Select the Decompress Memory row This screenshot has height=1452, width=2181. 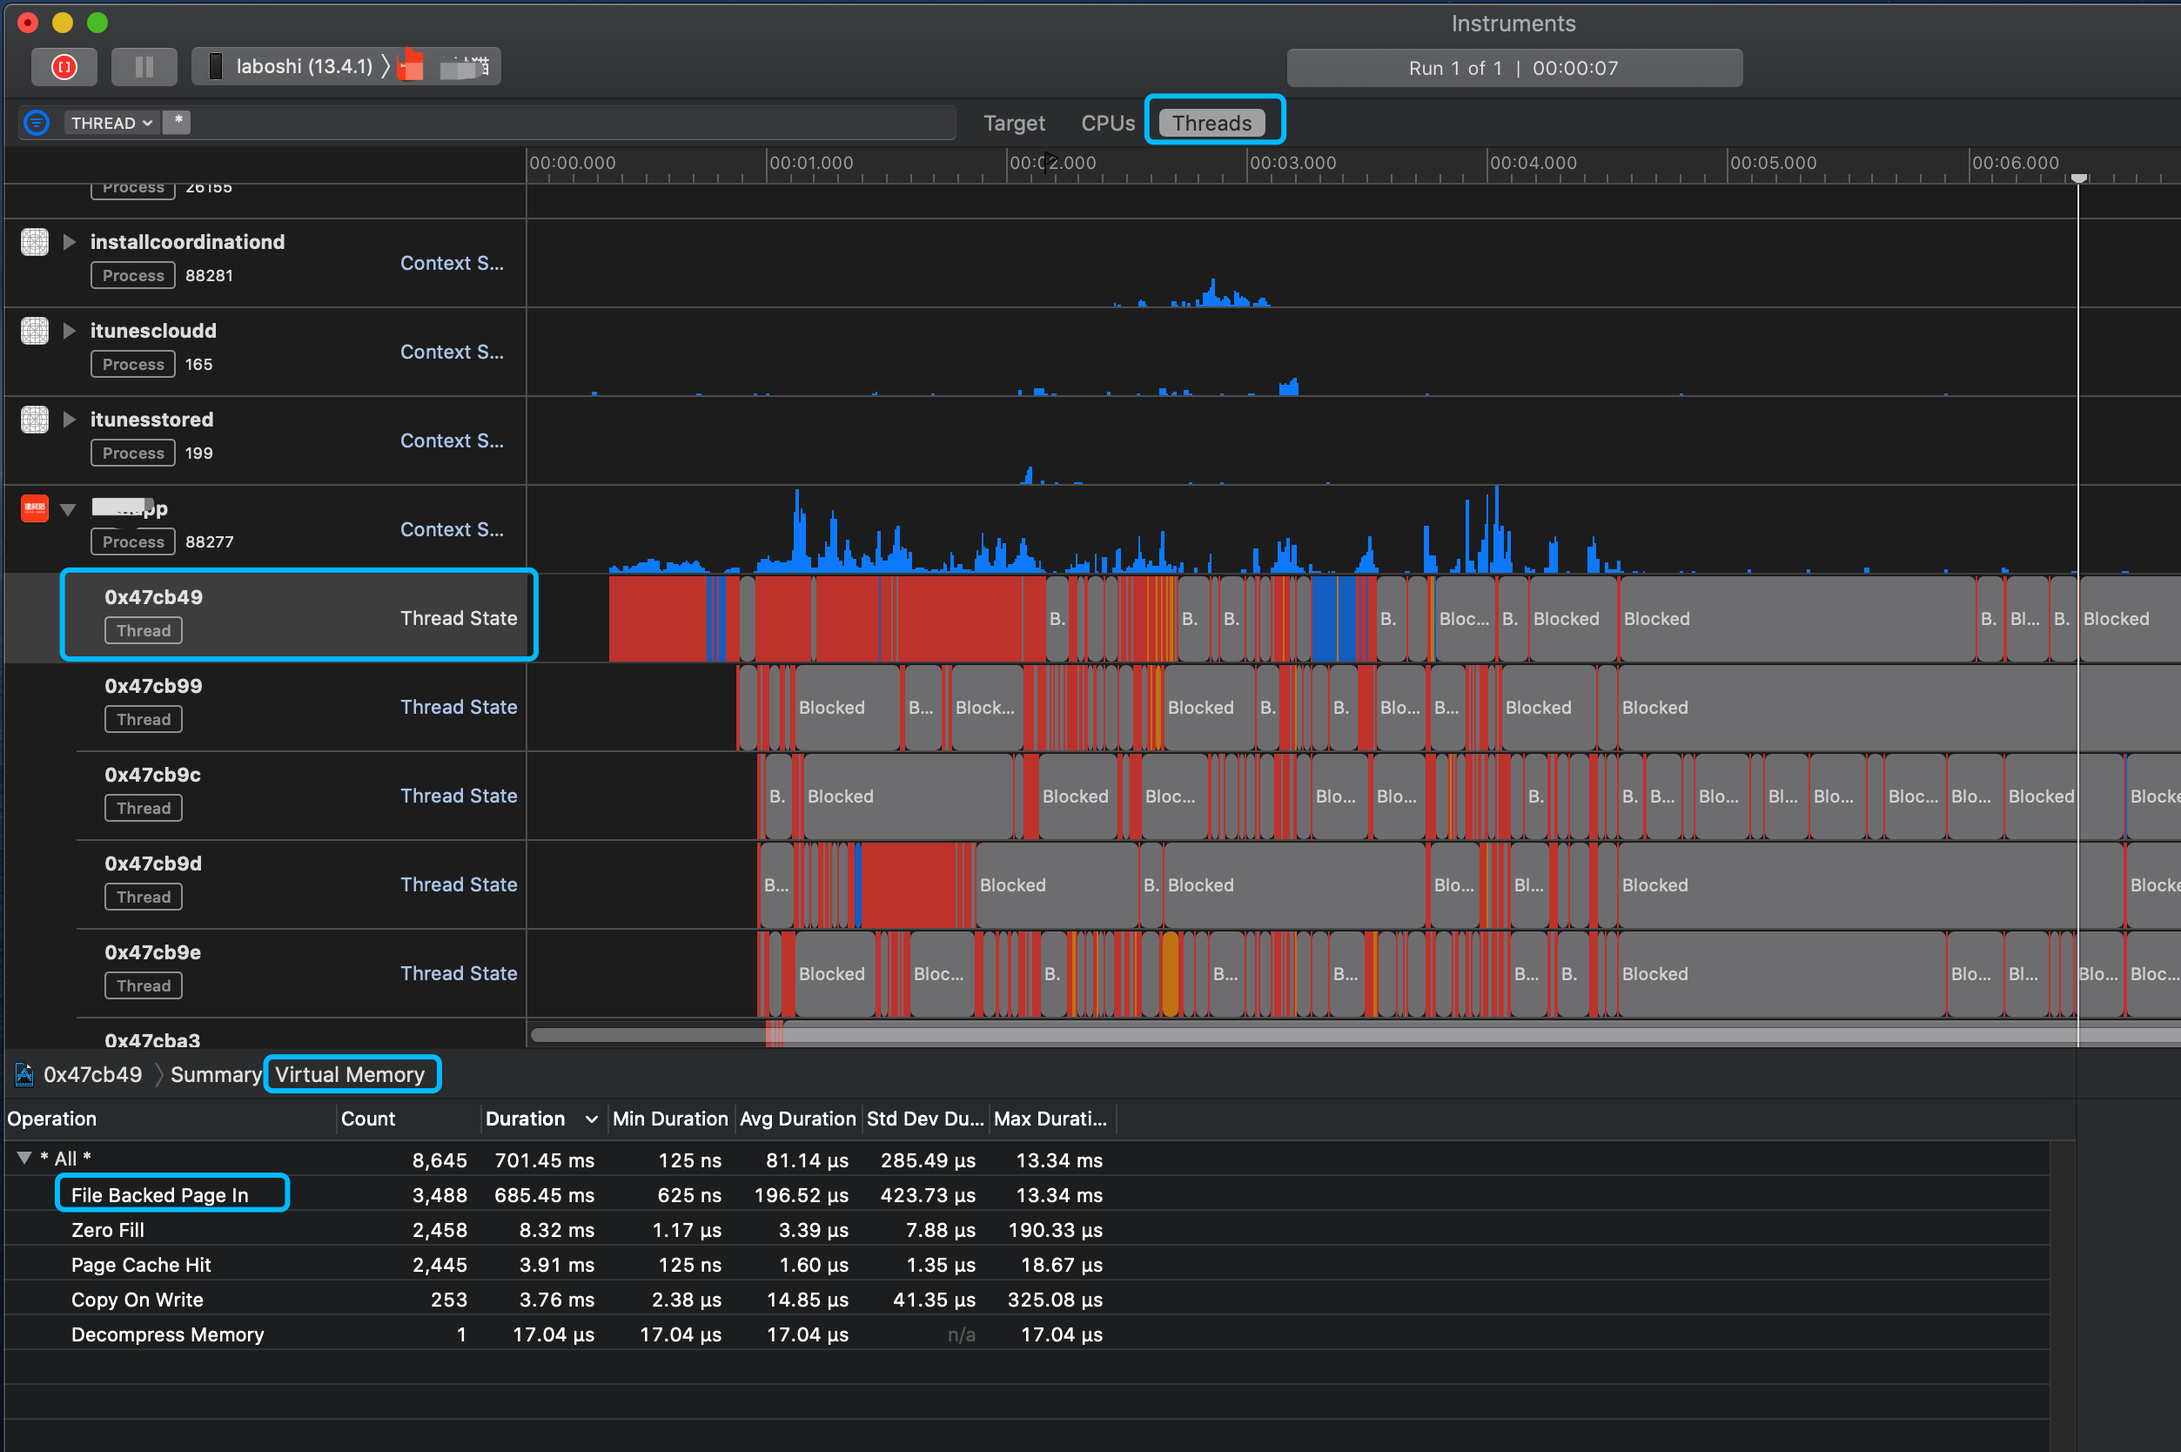tap(1027, 1334)
